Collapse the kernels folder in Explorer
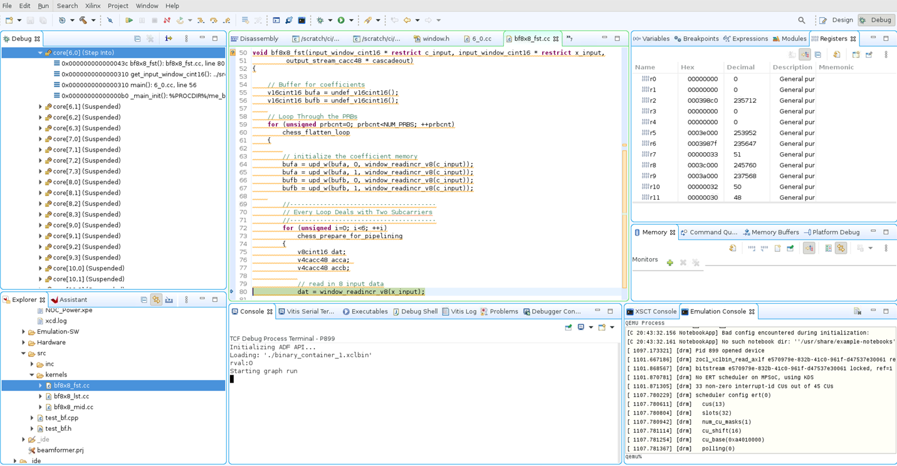This screenshot has height=466, width=897. pyautogui.click(x=32, y=375)
